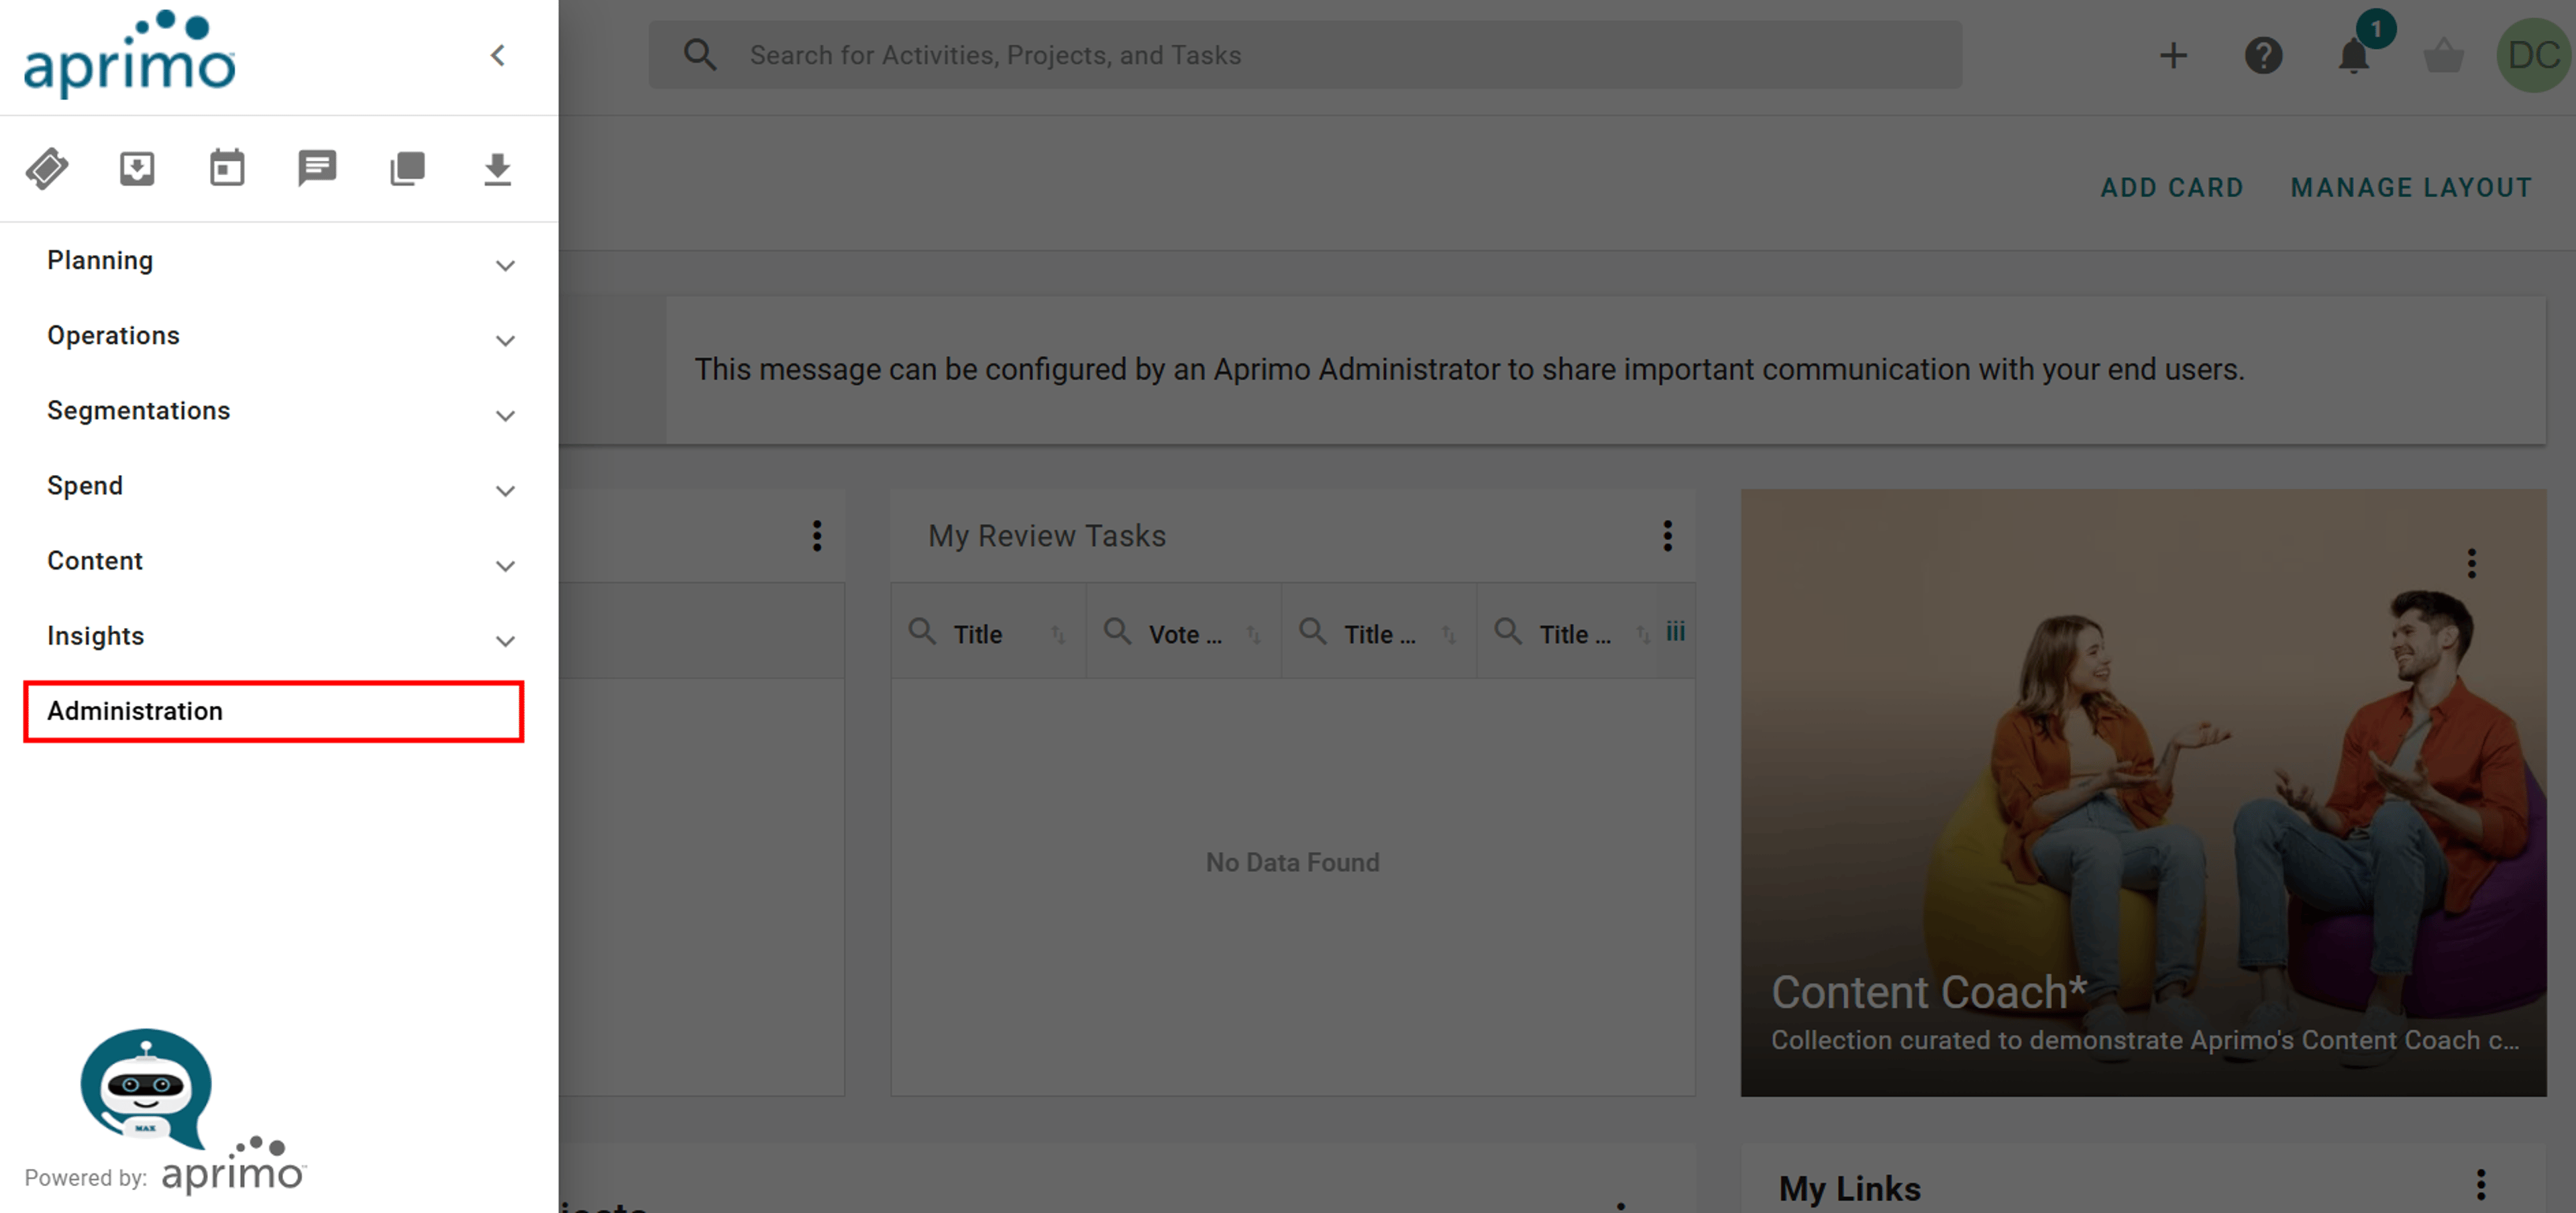Click the MANAGE LAYOUT button
The image size is (2576, 1213).
pyautogui.click(x=2411, y=187)
